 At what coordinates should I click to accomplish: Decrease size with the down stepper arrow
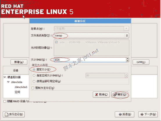point(128,61)
